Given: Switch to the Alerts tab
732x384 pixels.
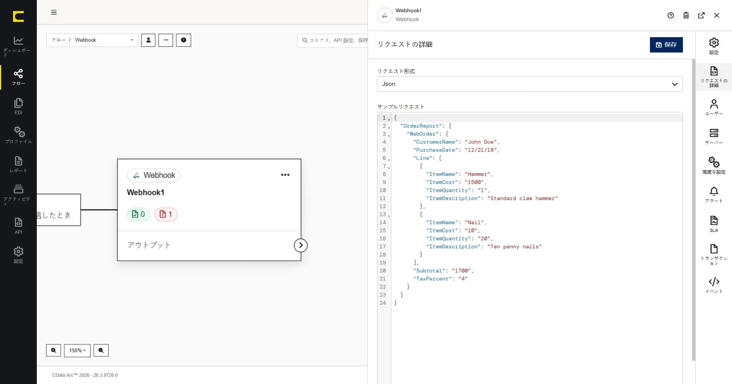Looking at the screenshot, I should [x=714, y=195].
